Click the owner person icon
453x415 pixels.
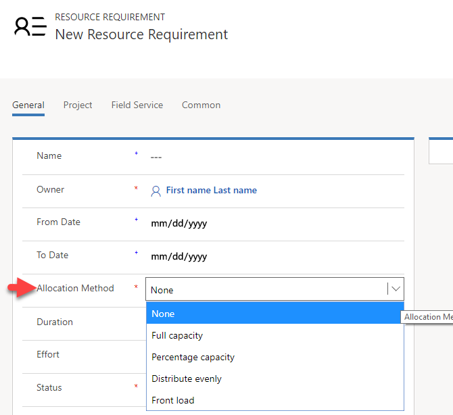pyautogui.click(x=156, y=191)
